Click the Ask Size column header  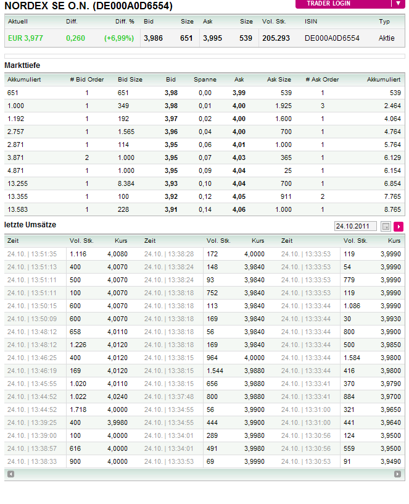pos(279,80)
